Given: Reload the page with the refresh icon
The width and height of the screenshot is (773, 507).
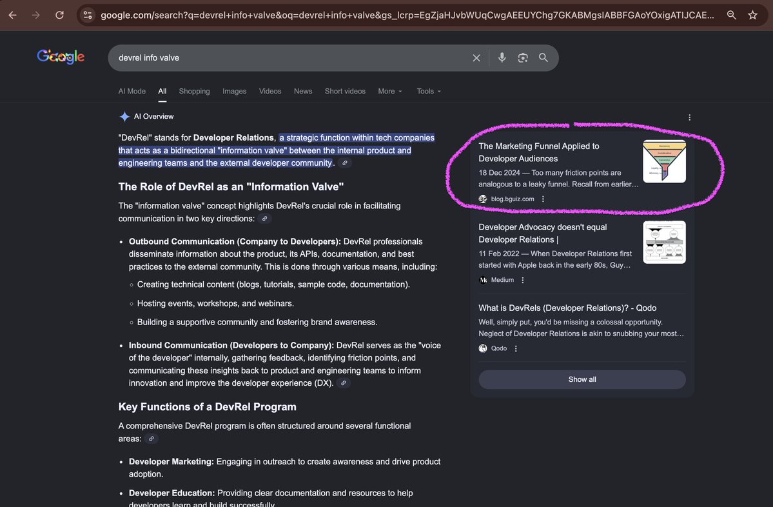Looking at the screenshot, I should click(59, 15).
